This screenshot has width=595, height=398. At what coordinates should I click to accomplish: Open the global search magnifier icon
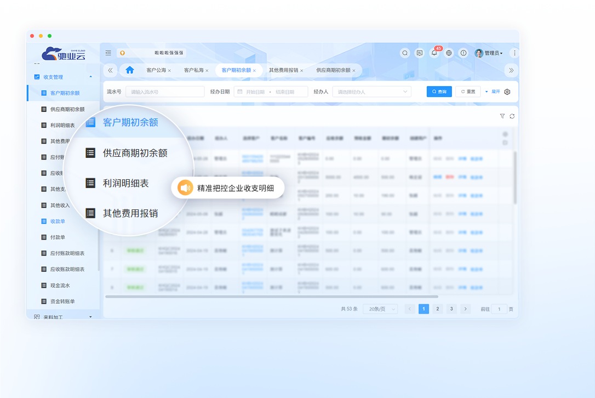point(405,53)
